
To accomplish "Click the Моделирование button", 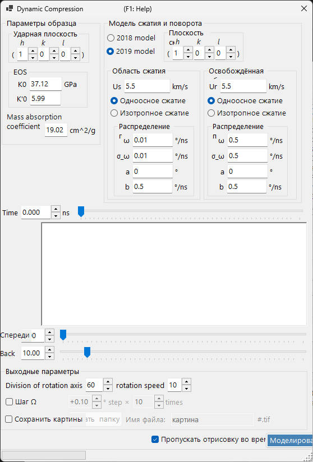I will [289, 441].
